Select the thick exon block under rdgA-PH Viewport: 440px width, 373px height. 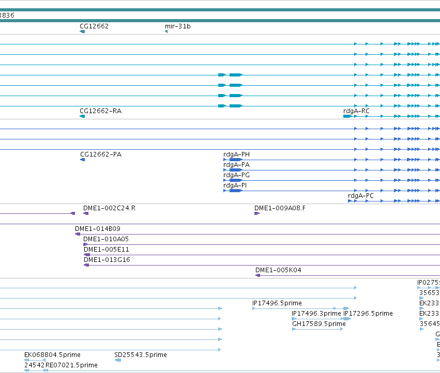[236, 160]
